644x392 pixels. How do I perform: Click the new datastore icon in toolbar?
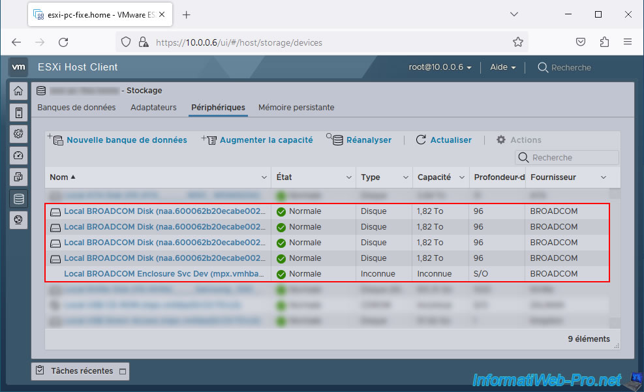coord(56,140)
